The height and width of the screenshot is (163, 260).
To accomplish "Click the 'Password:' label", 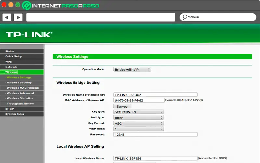I will pos(97,134).
